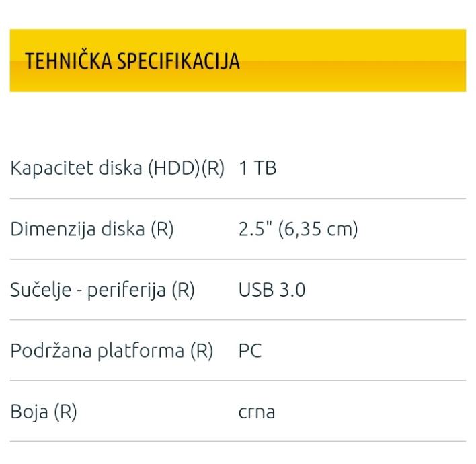Click the (R) marker after Podržana platforma
The image size is (476, 464).
pyautogui.click(x=200, y=351)
